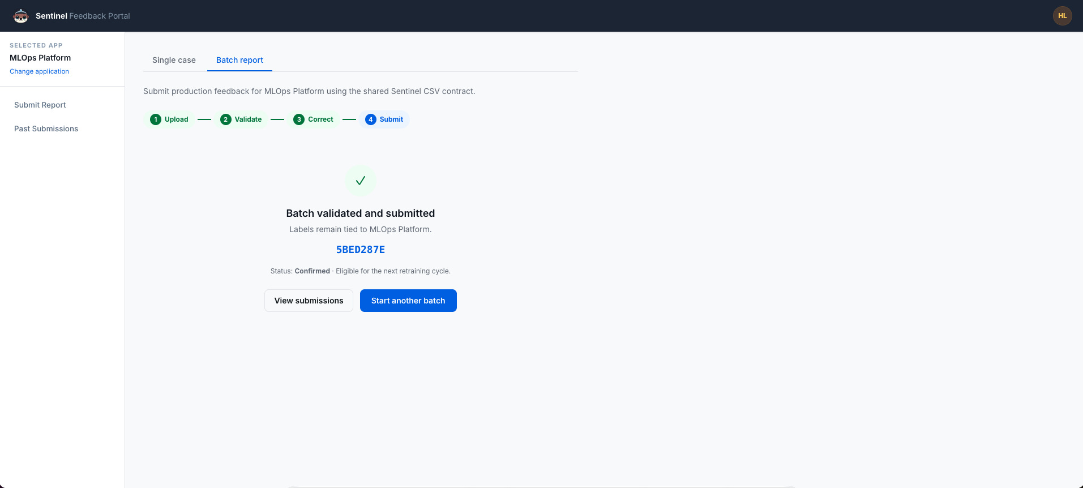Select step 2 Validate in the stepper
The width and height of the screenshot is (1083, 488).
241,119
